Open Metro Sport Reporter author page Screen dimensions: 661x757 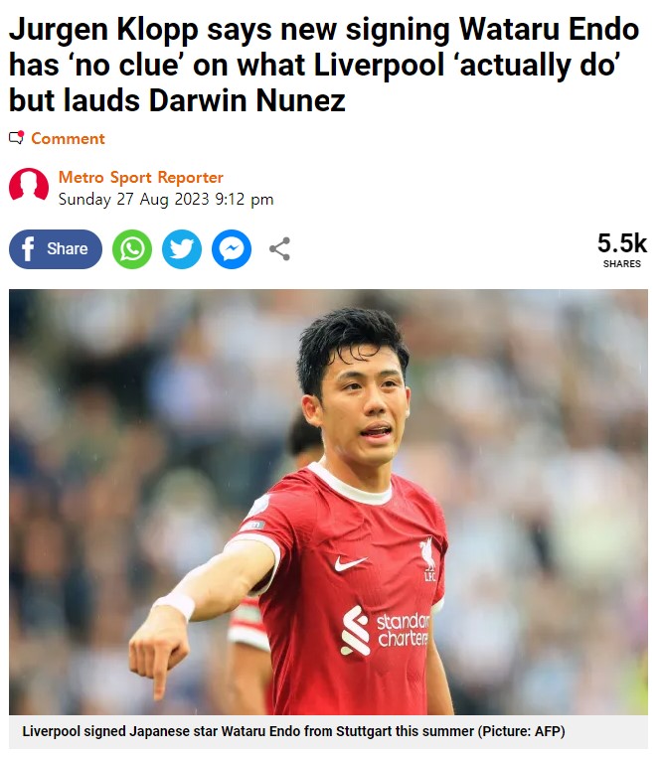point(140,177)
